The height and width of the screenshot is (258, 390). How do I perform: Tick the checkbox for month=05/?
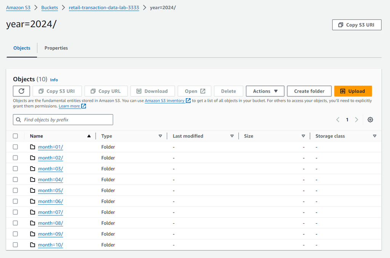(x=15, y=190)
